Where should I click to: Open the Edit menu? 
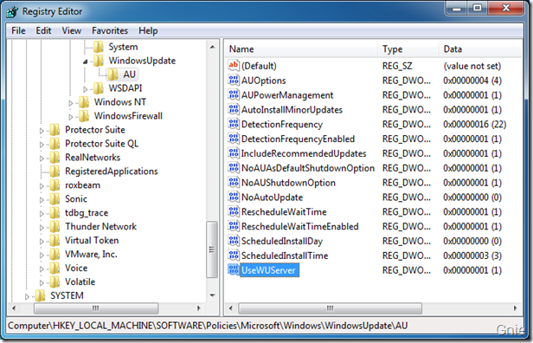pyautogui.click(x=43, y=30)
